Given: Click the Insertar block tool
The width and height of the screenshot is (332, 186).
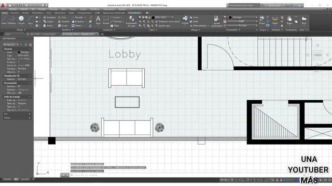Looking at the screenshot, I should (x=185, y=20).
